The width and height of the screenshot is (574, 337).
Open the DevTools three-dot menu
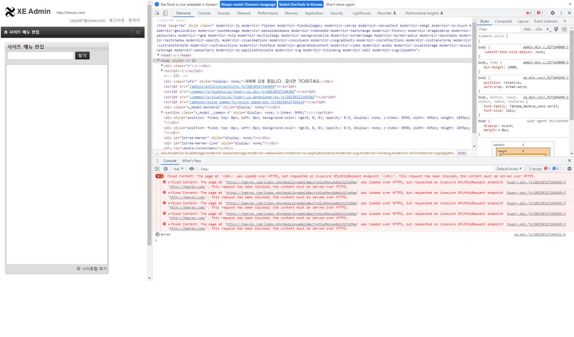point(561,13)
